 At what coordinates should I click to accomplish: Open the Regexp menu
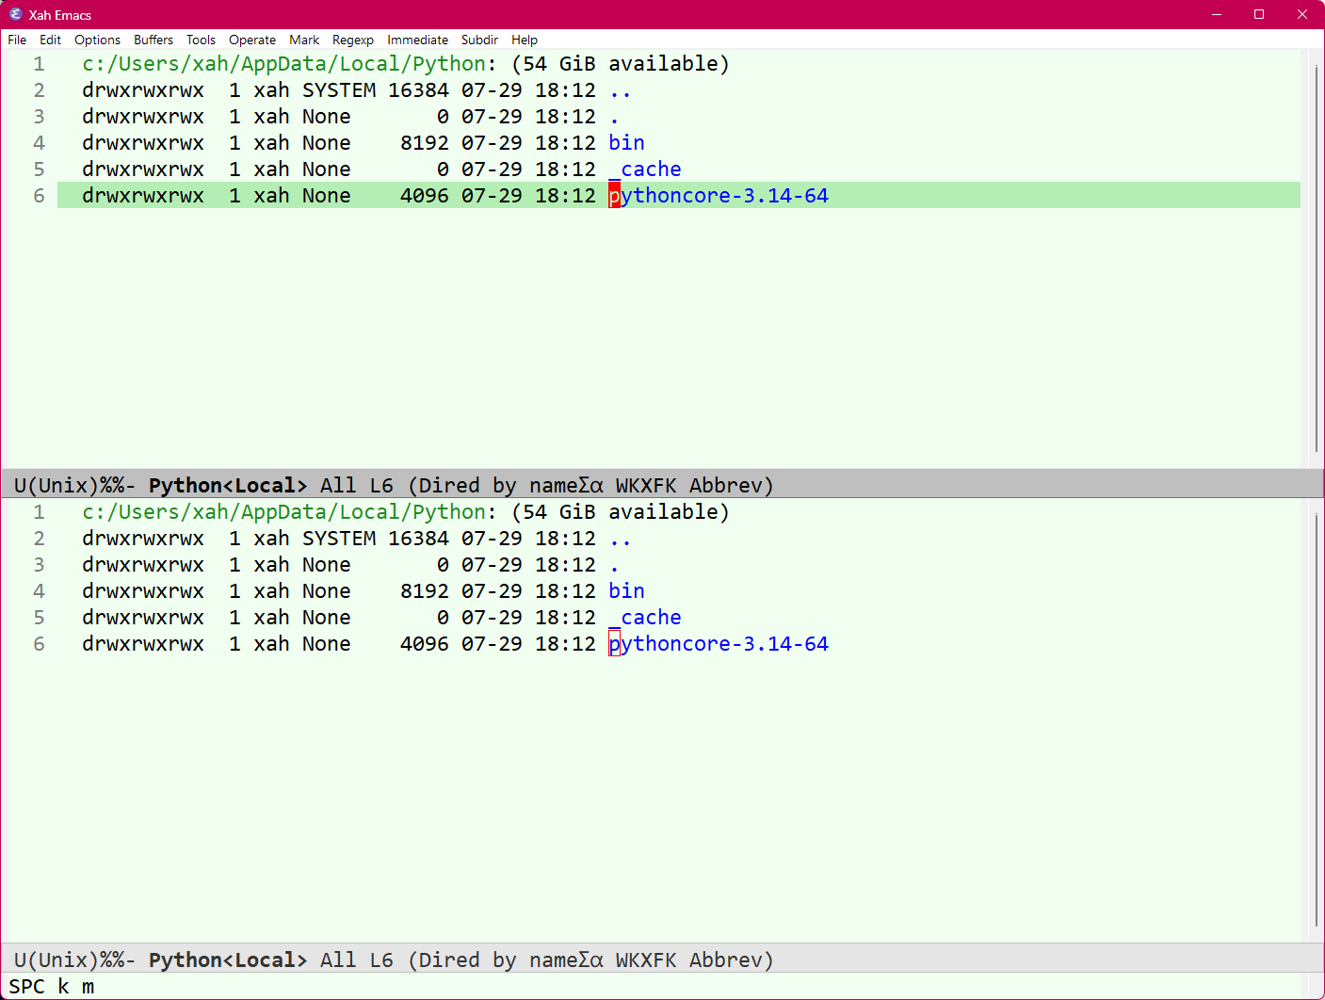pos(353,40)
